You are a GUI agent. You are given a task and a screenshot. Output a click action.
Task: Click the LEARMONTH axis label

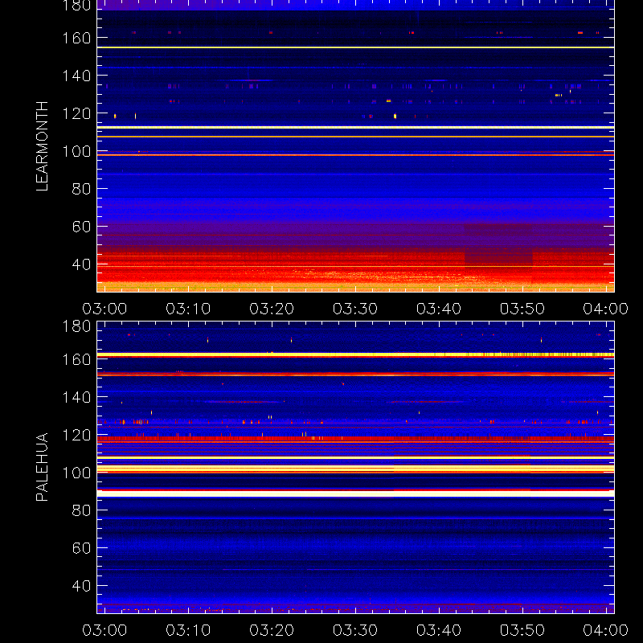click(42, 146)
